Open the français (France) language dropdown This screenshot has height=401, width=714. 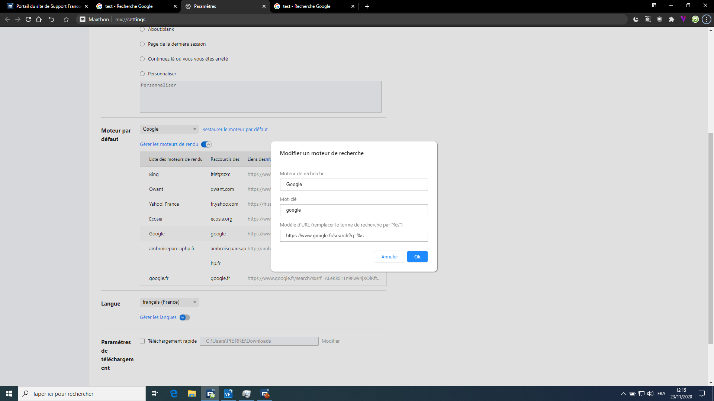169,302
